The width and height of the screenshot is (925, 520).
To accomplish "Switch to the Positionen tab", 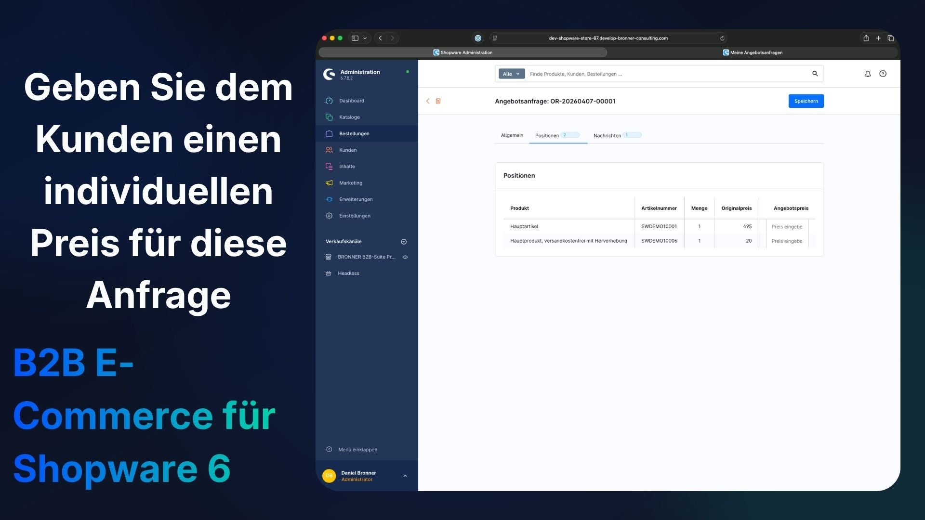I will coord(558,135).
